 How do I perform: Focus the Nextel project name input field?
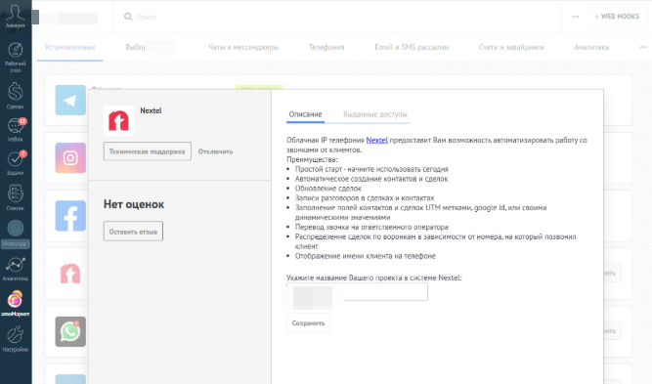(x=357, y=292)
